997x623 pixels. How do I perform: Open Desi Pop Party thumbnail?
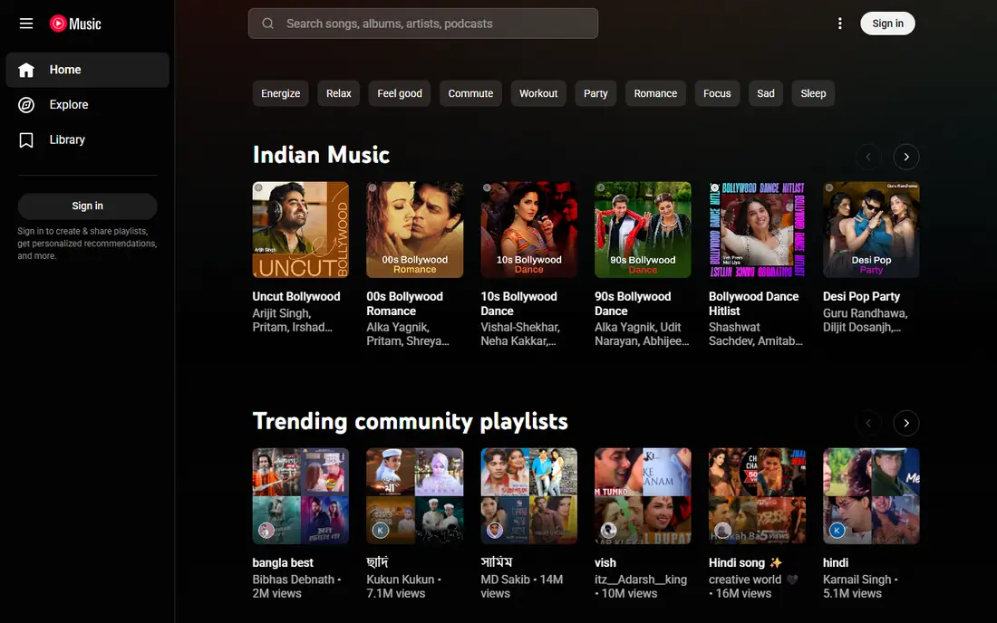pyautogui.click(x=871, y=230)
